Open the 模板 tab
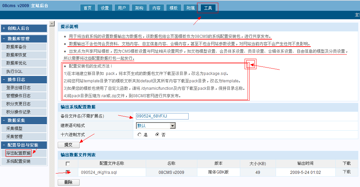 coord(173,8)
